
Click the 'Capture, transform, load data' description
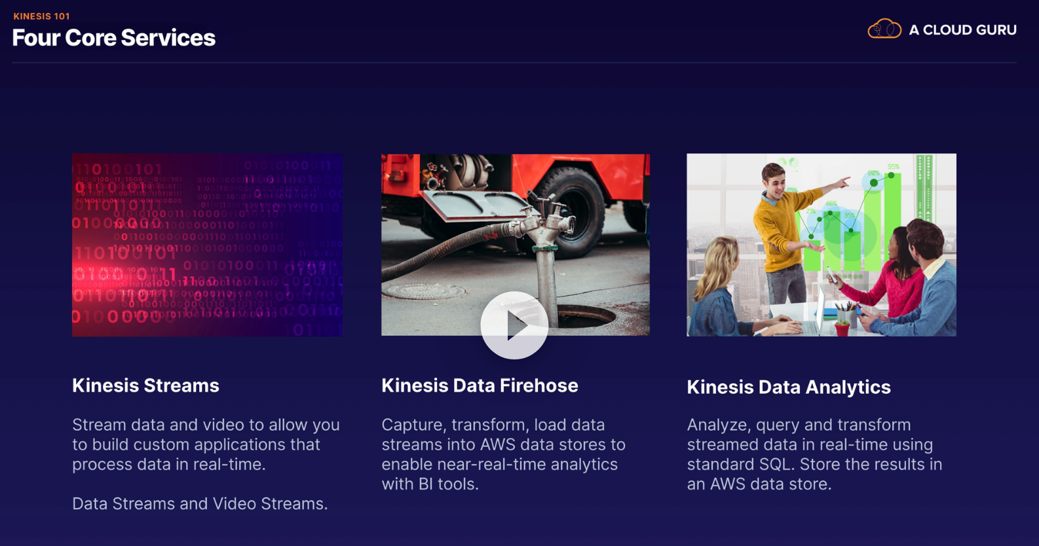tap(503, 454)
